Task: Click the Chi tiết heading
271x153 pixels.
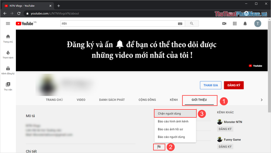Action: click(x=31, y=151)
